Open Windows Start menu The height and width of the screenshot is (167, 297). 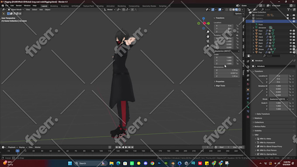pos(70,163)
